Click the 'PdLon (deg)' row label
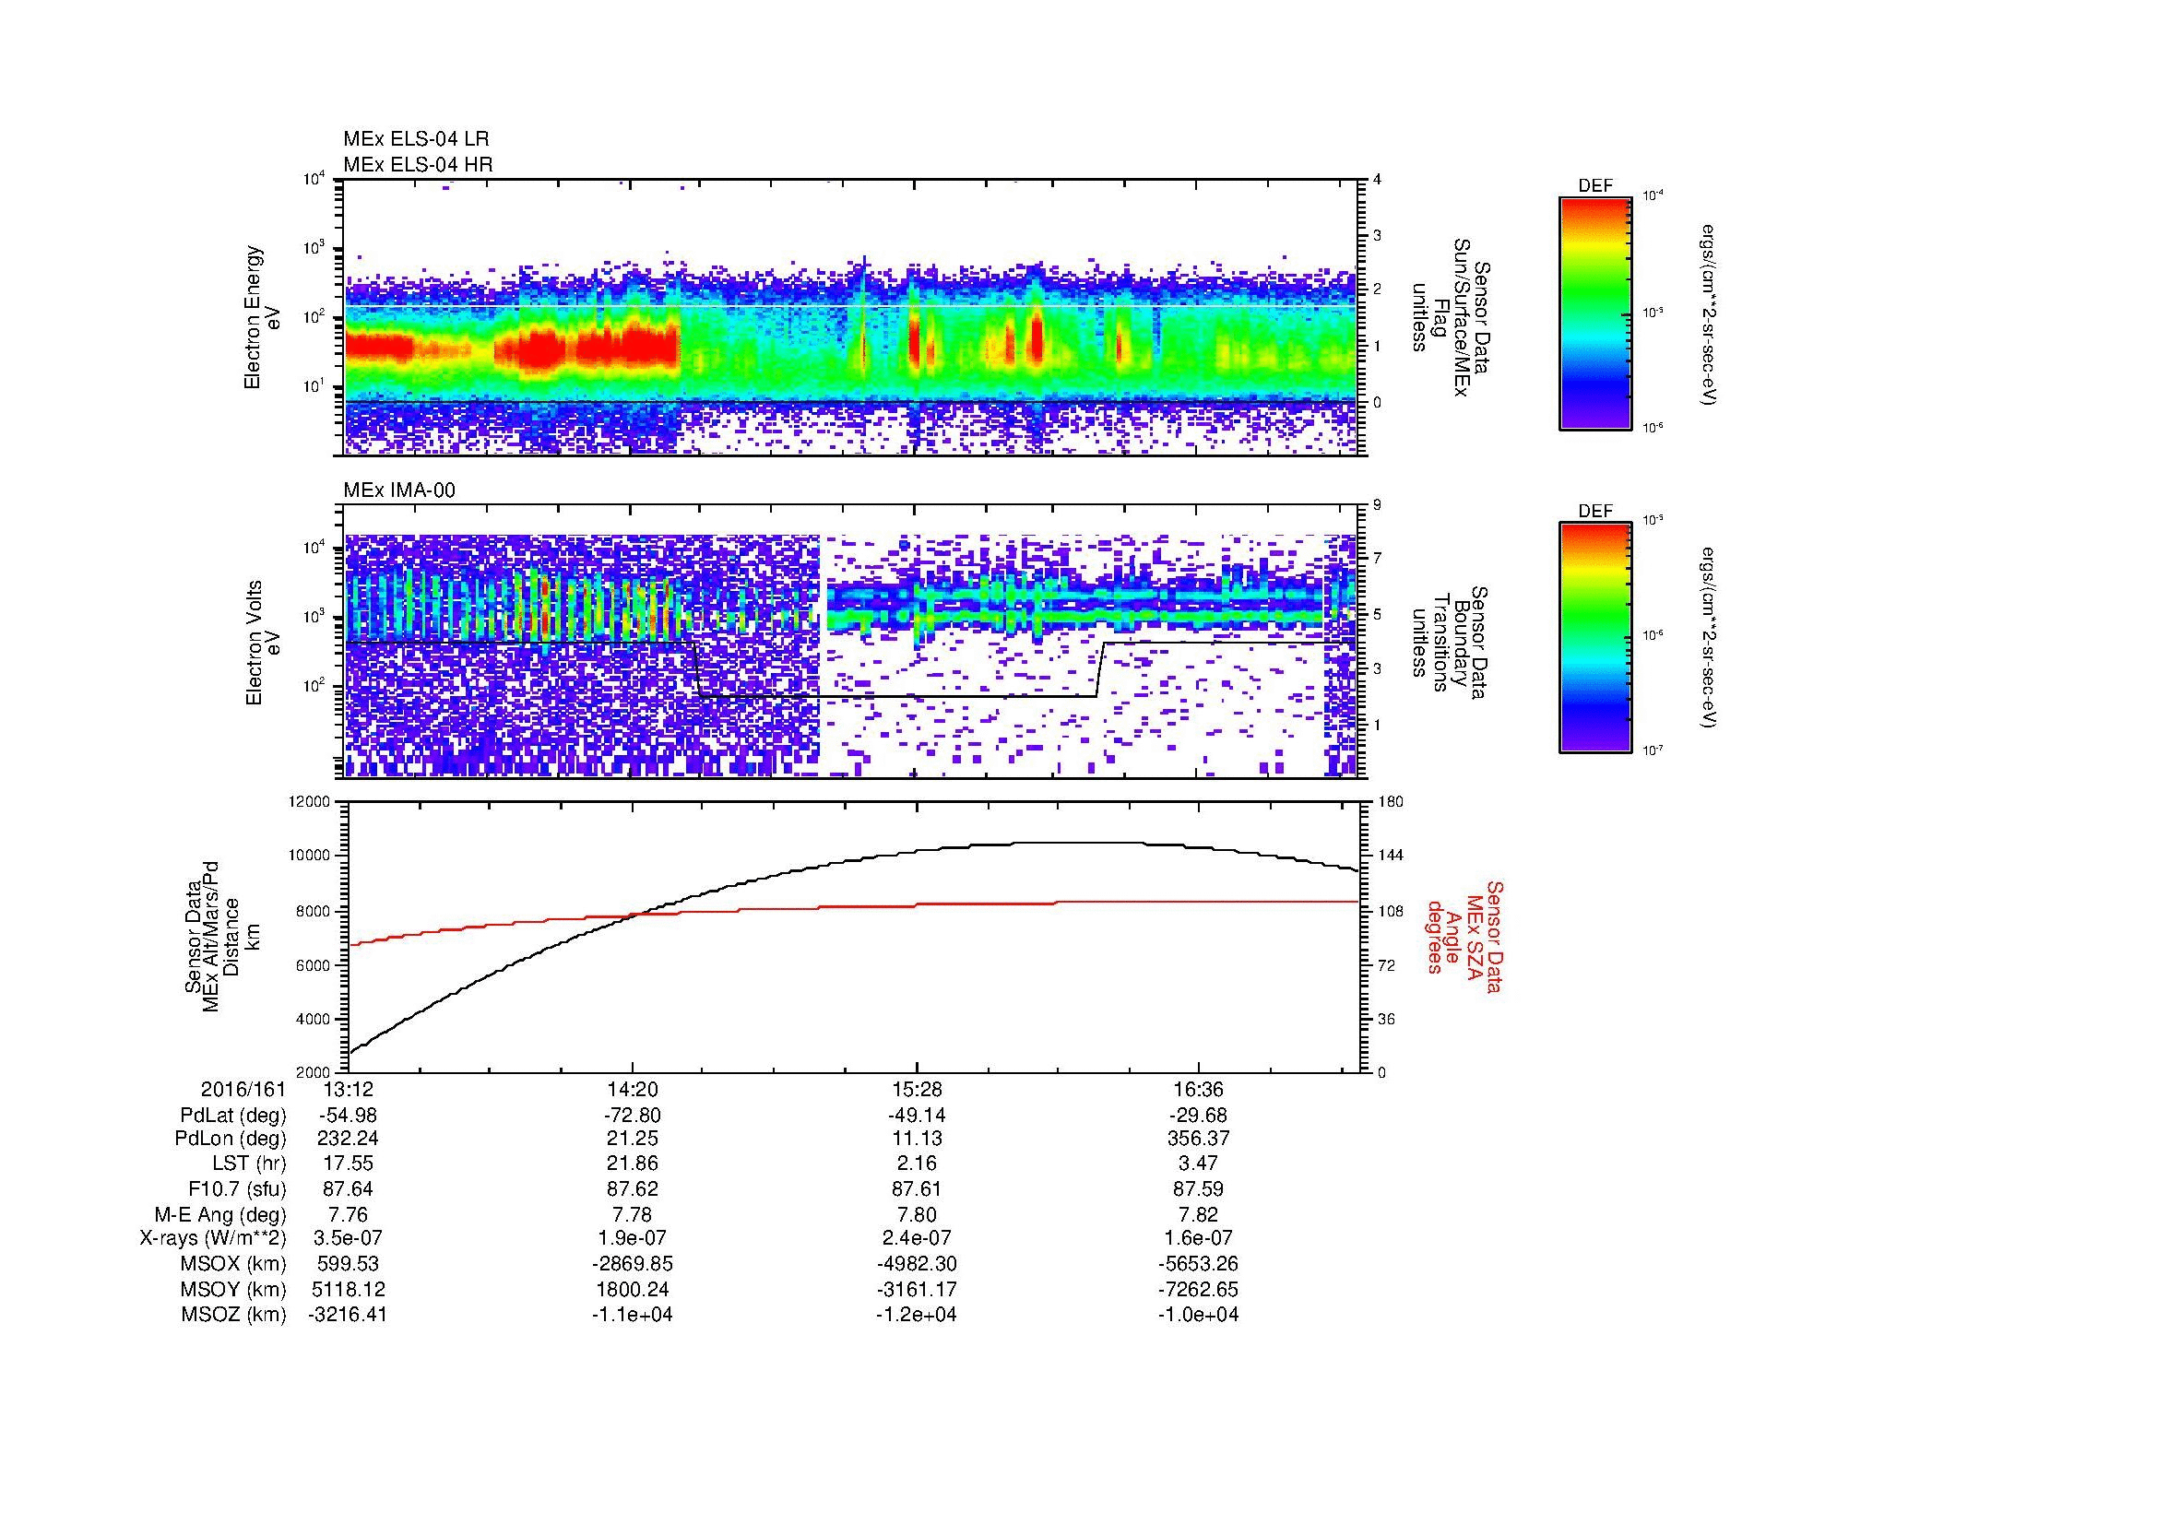Viewport: 2157px width, 1524px height. point(231,1139)
